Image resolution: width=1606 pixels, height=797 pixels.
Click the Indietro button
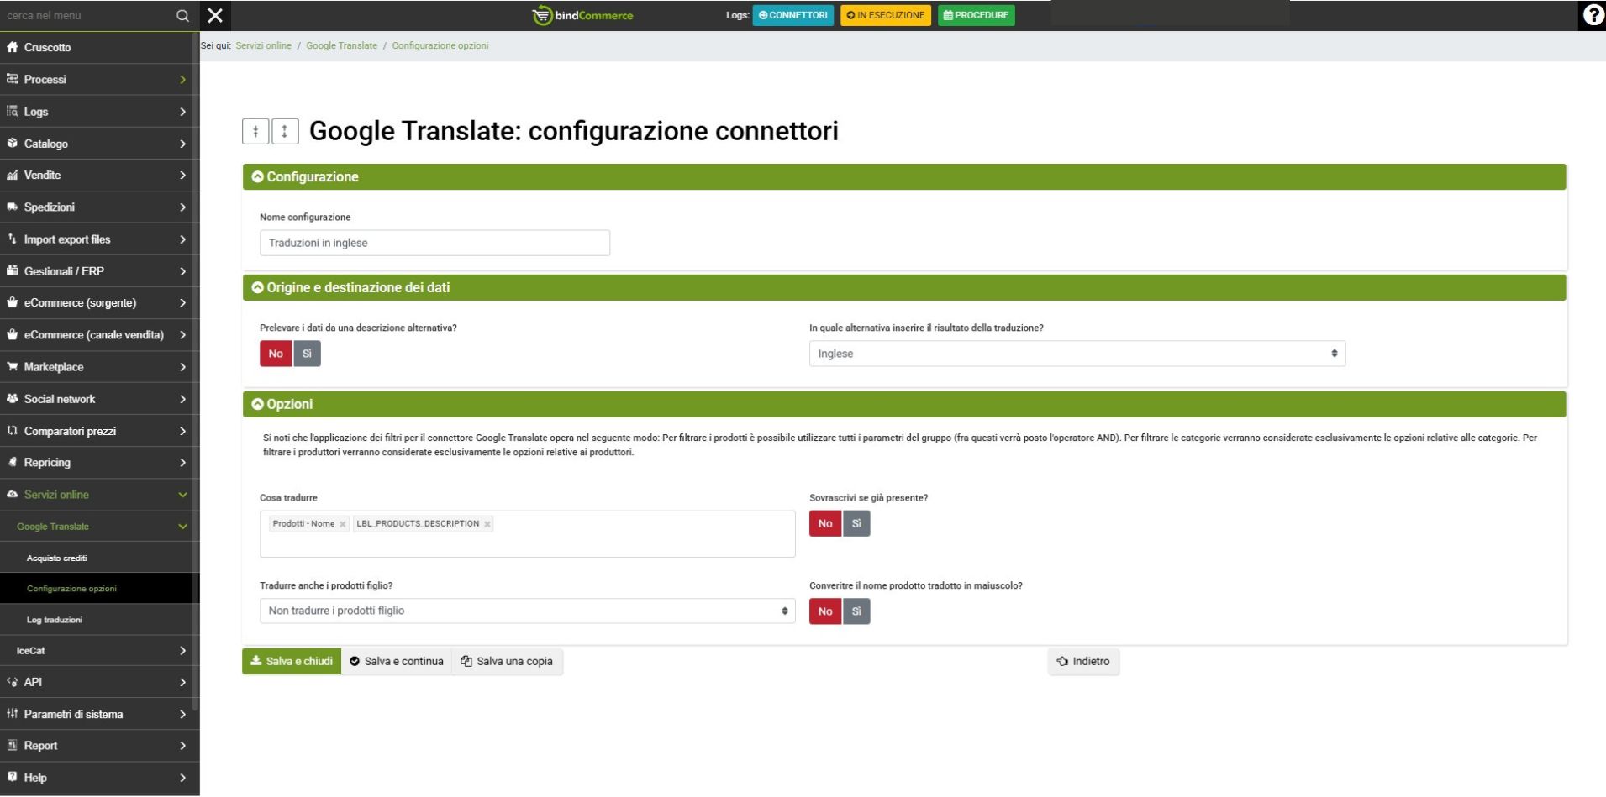[1083, 661]
